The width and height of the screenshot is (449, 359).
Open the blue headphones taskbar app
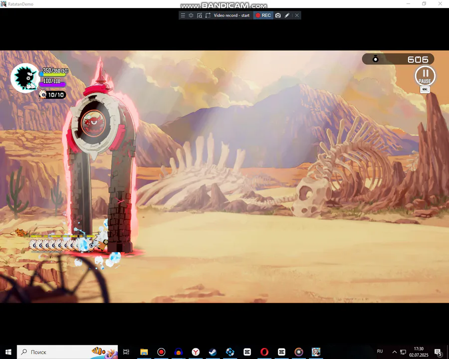tap(179, 352)
